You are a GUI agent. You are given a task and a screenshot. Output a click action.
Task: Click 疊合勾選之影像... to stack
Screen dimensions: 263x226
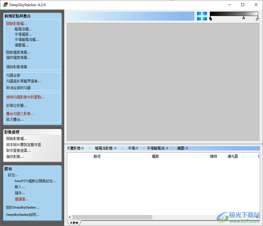click(x=20, y=114)
